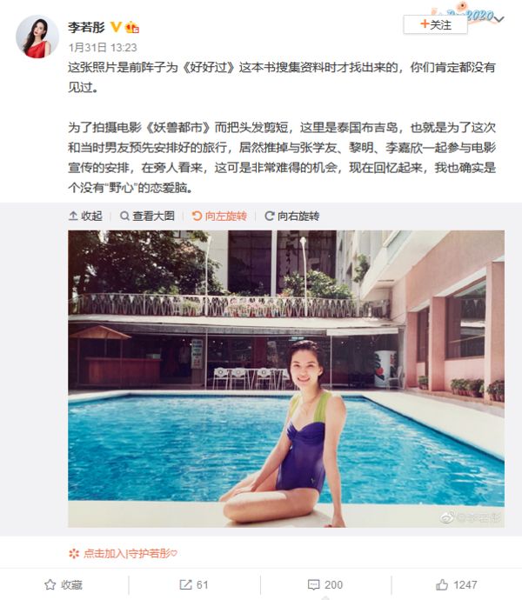
Task: Open comments via speech bubble 200
Action: 325,584
